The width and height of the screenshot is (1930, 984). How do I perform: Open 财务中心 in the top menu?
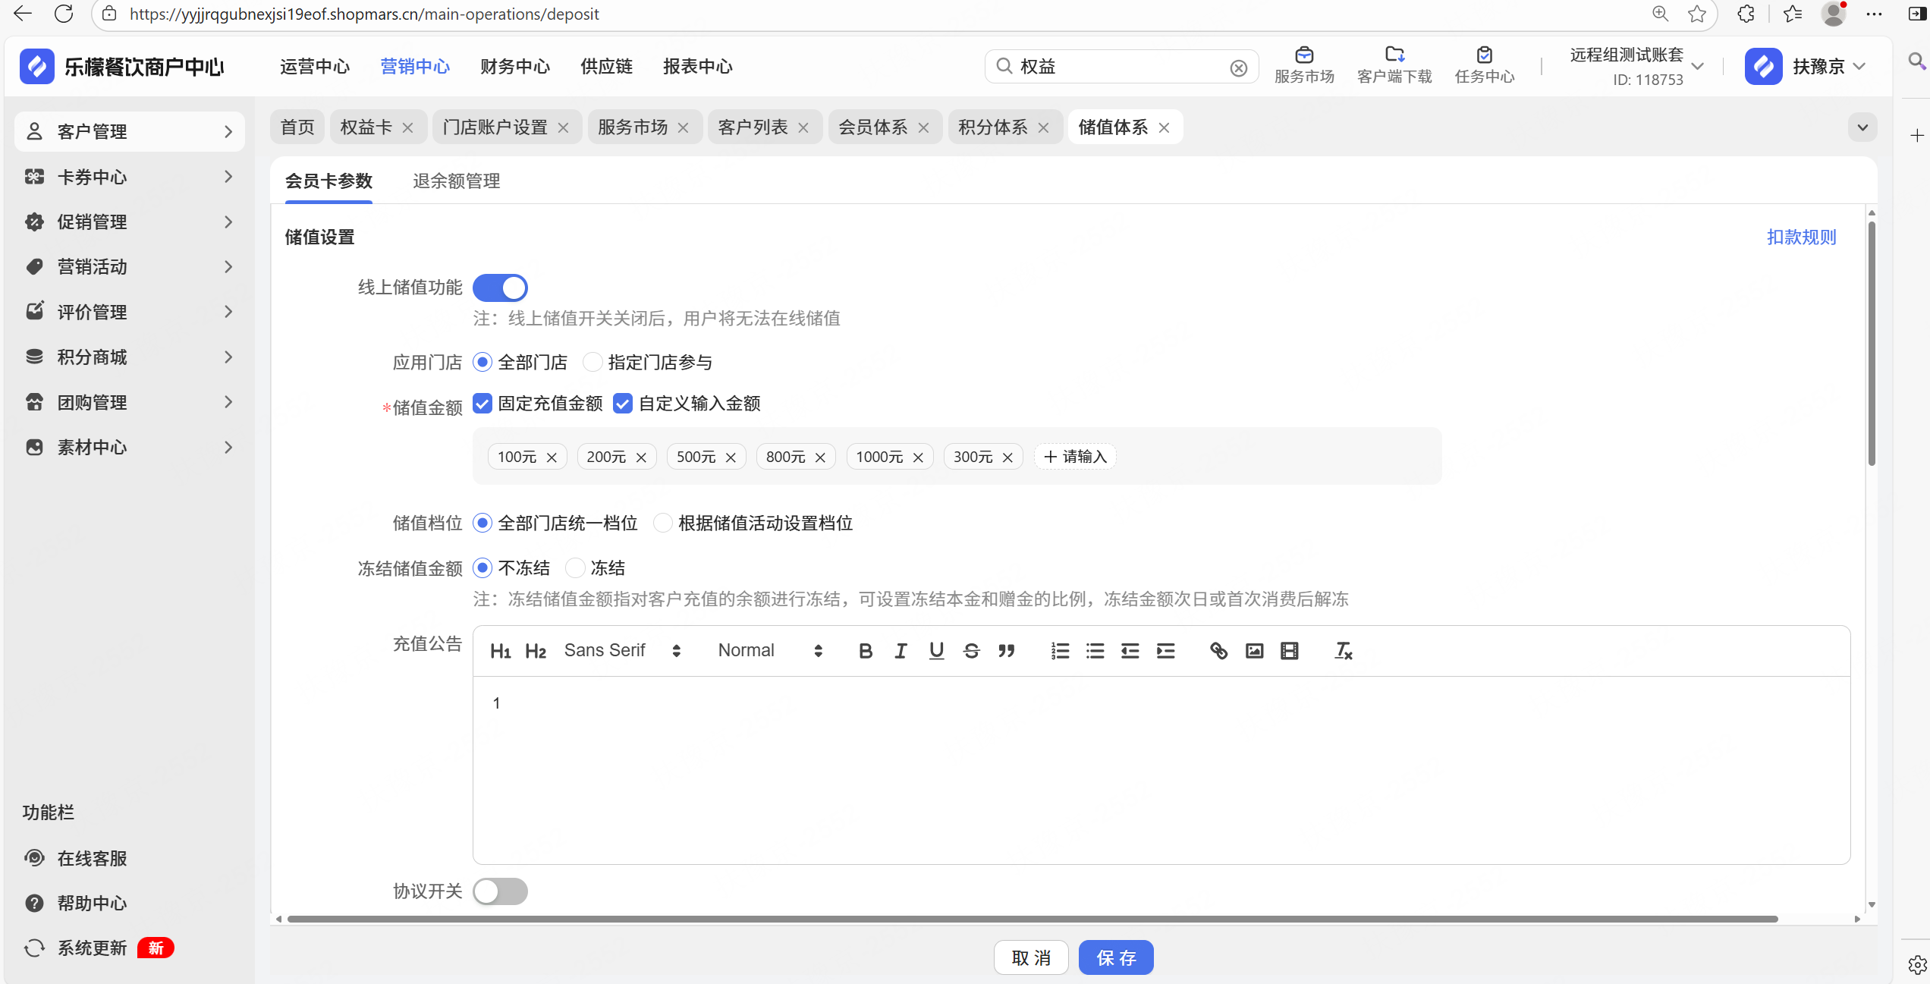(514, 67)
